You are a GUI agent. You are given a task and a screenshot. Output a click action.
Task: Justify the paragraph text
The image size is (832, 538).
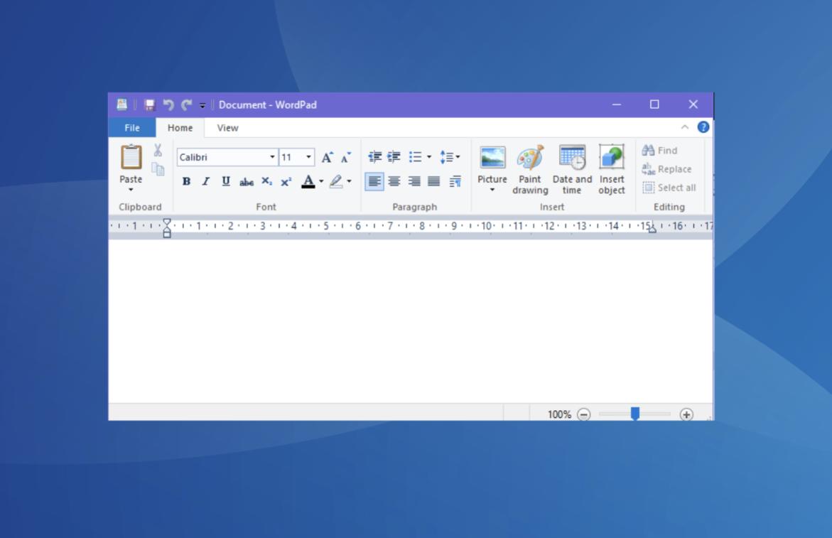tap(434, 182)
